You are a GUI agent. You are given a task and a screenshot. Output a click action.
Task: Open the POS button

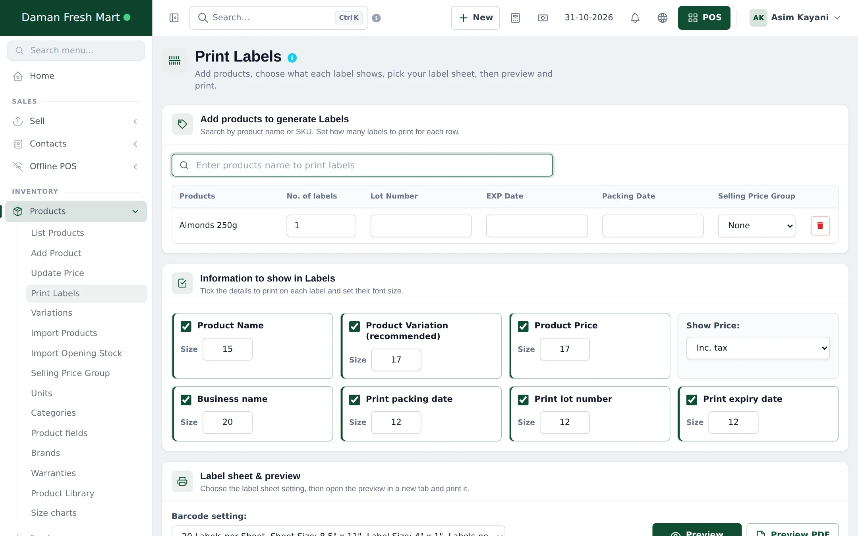tap(704, 18)
